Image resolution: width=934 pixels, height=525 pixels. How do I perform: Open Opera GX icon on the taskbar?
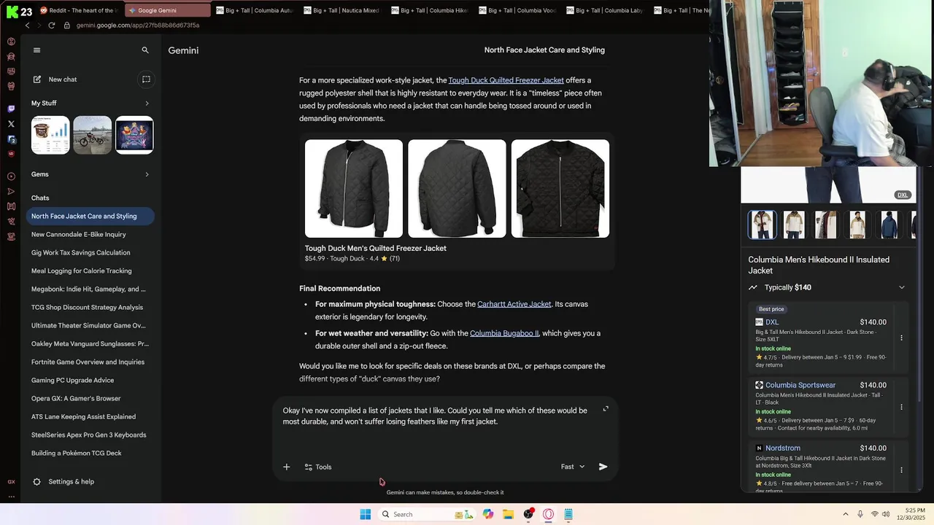548,514
